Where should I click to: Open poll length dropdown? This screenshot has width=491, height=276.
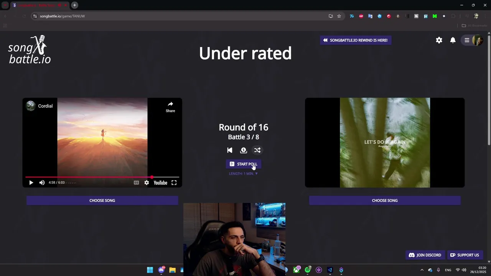click(243, 174)
